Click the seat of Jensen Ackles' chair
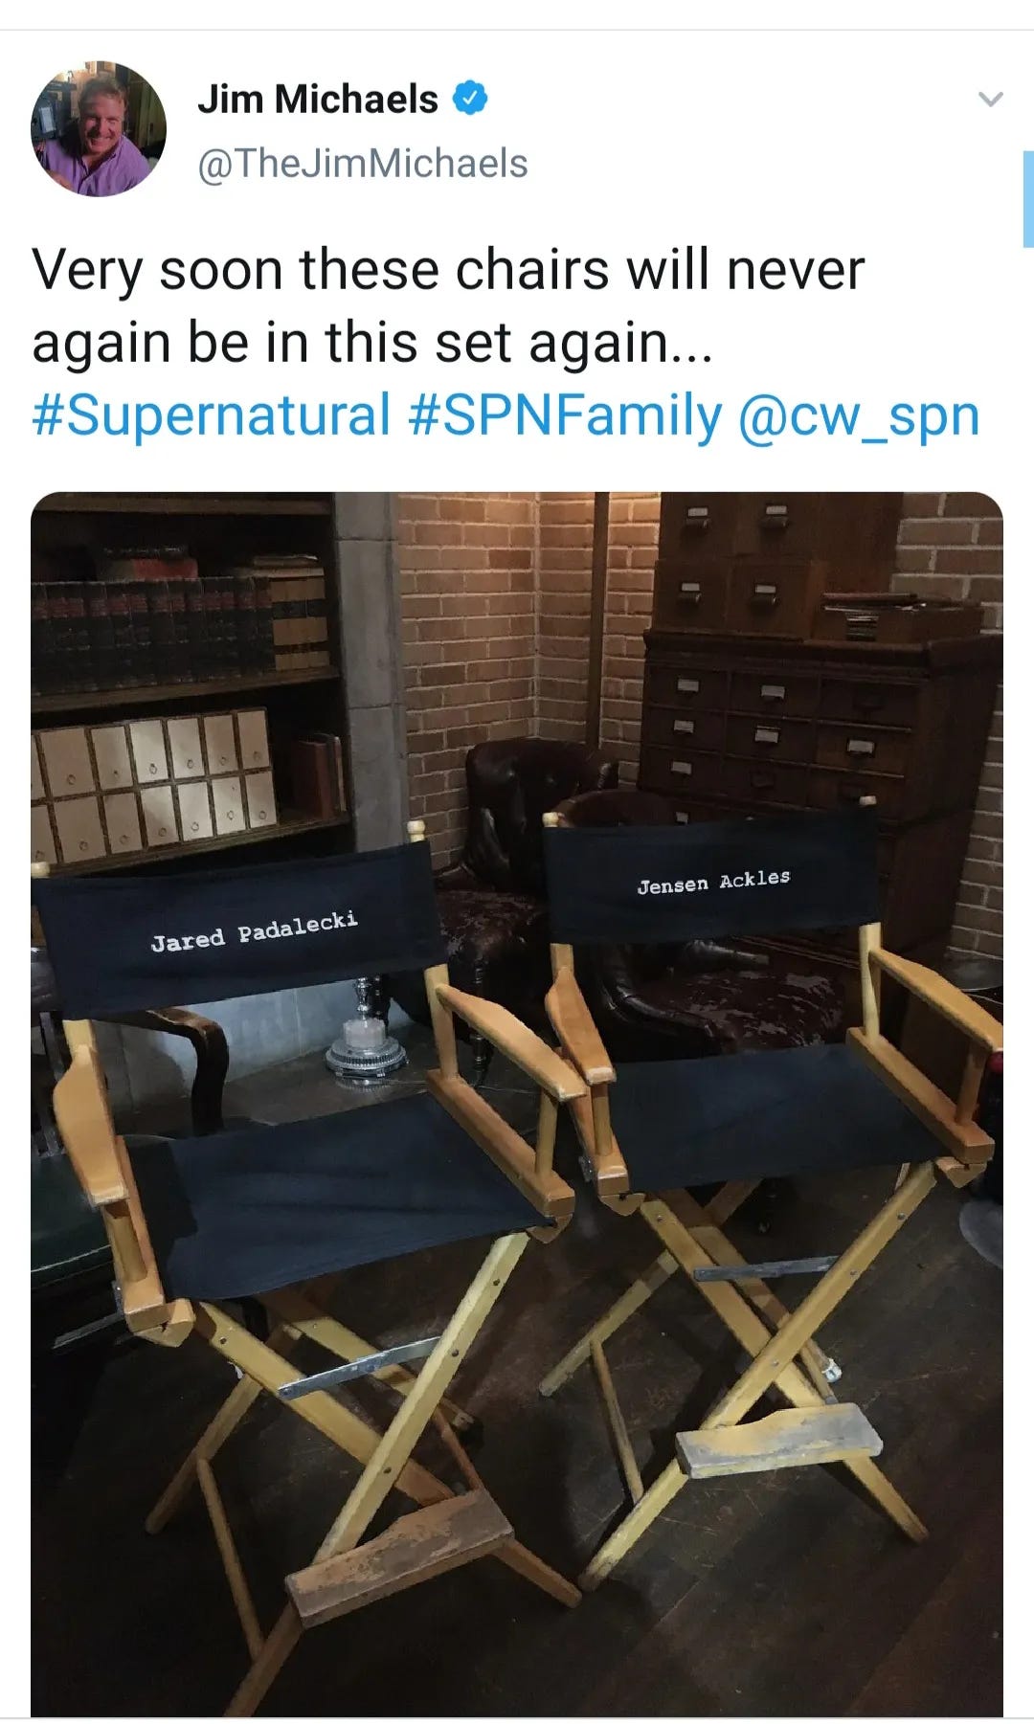Viewport: 1034px width, 1724px height. 766,1115
